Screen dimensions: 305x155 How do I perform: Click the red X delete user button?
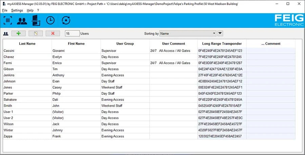pos(53,34)
